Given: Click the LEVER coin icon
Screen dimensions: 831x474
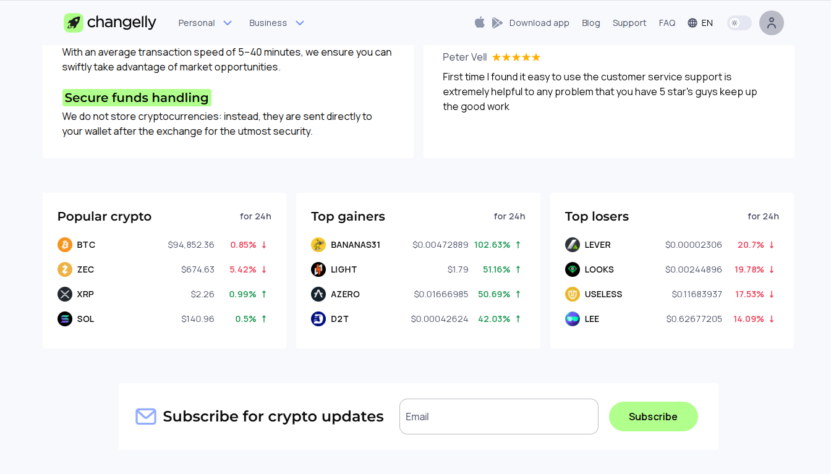Looking at the screenshot, I should click(573, 245).
